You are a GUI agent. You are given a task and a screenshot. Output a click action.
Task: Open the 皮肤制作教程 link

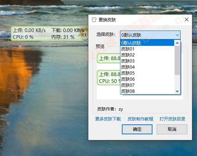(x=140, y=119)
